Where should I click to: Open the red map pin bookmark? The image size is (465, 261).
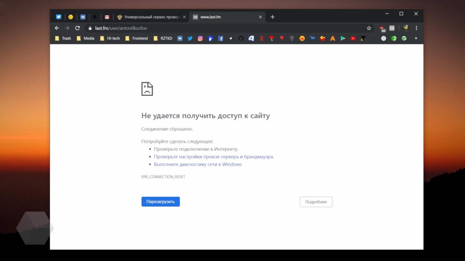[x=282, y=38]
